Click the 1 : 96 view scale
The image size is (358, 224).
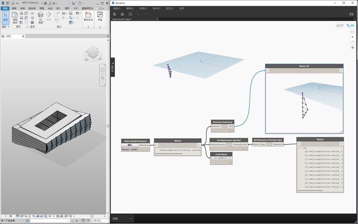8,216
